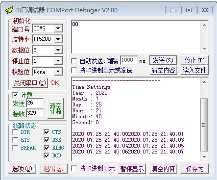
Task: Toggle the DCD checkbox
Action: click(47, 155)
